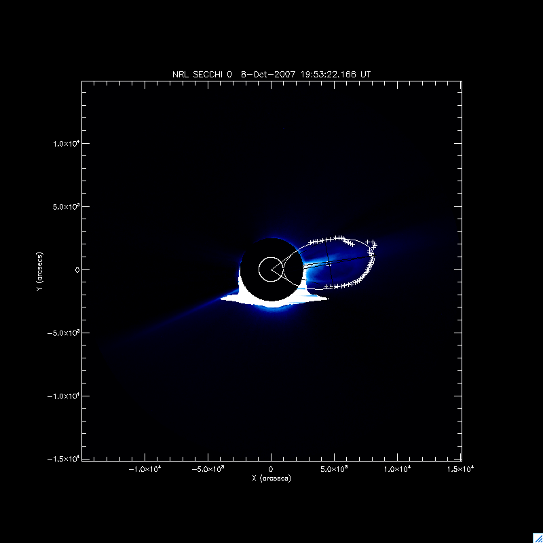Click the vertex where cone lines meet

tap(271, 269)
